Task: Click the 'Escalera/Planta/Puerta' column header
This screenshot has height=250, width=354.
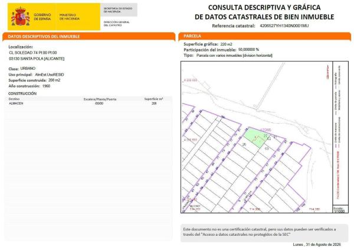Action: tap(100, 99)
